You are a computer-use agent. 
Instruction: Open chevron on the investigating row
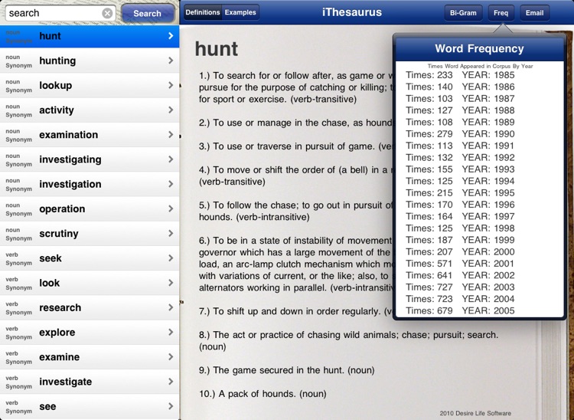171,159
